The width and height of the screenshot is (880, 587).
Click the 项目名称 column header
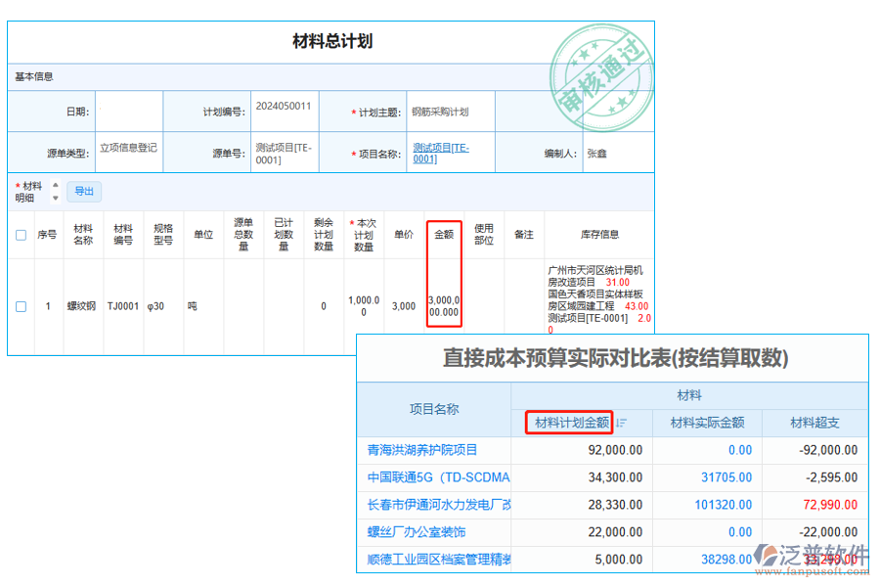(433, 410)
